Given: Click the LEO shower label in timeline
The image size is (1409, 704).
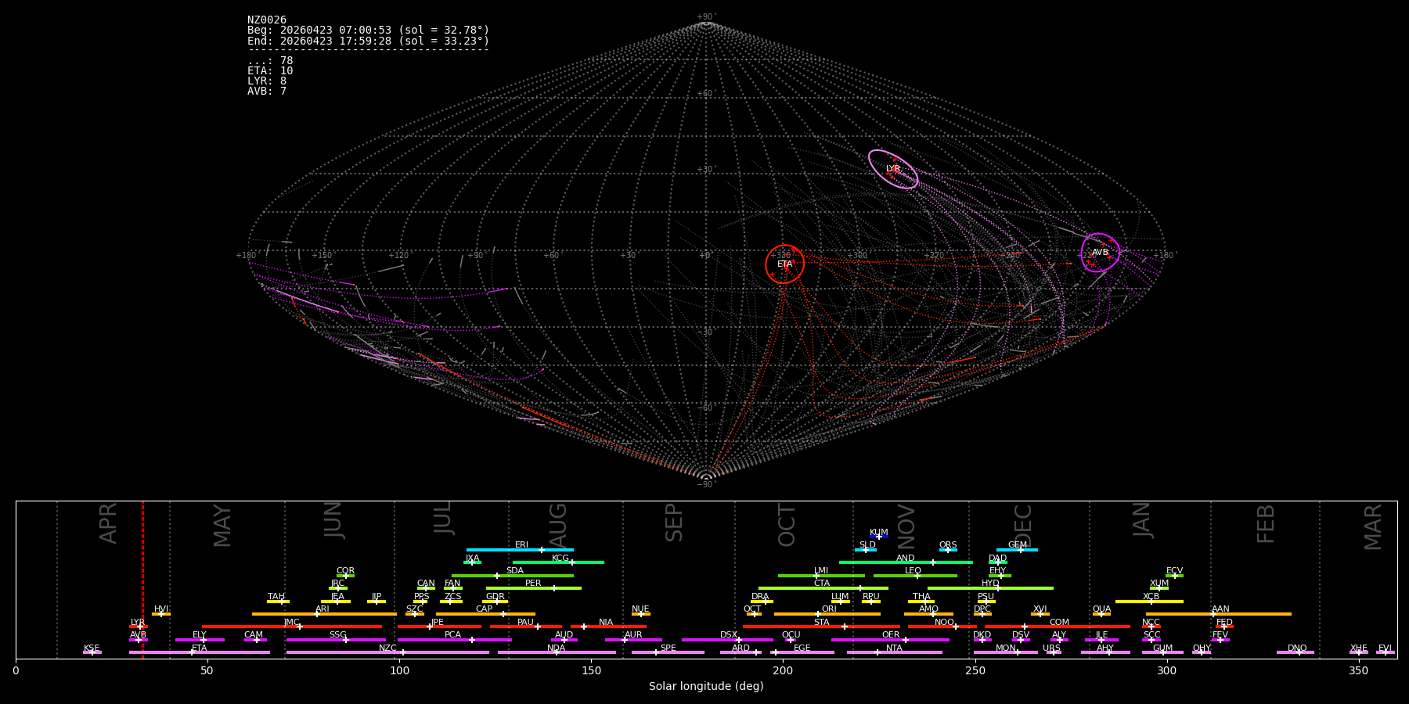Looking at the screenshot, I should 914,571.
